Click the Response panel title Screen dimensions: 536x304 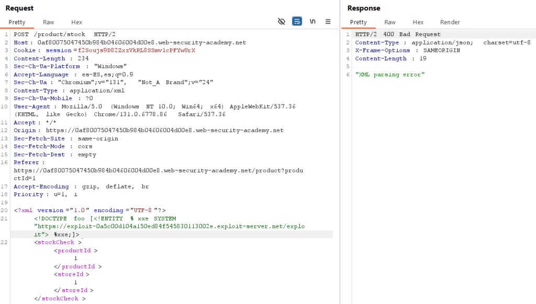tap(364, 8)
